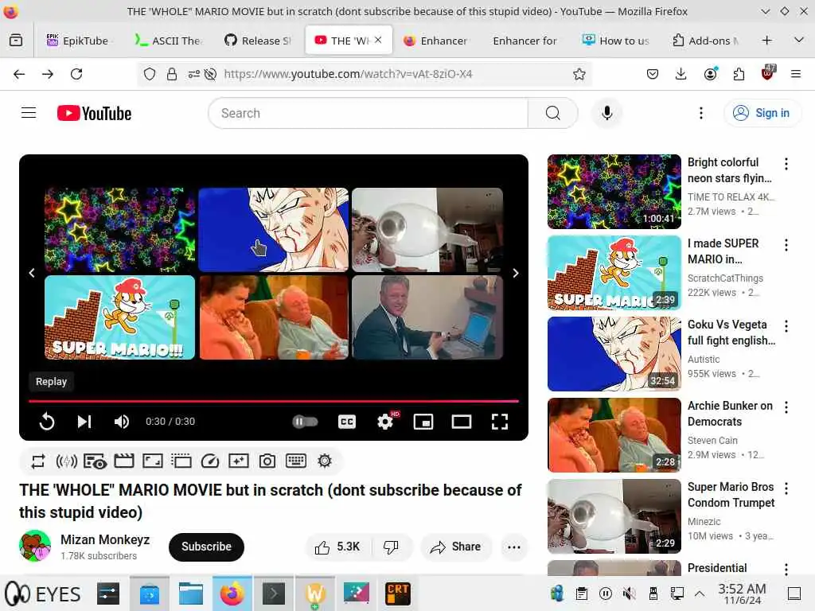This screenshot has height=611, width=815.
Task: Bookmark this page star
Action: 579,74
